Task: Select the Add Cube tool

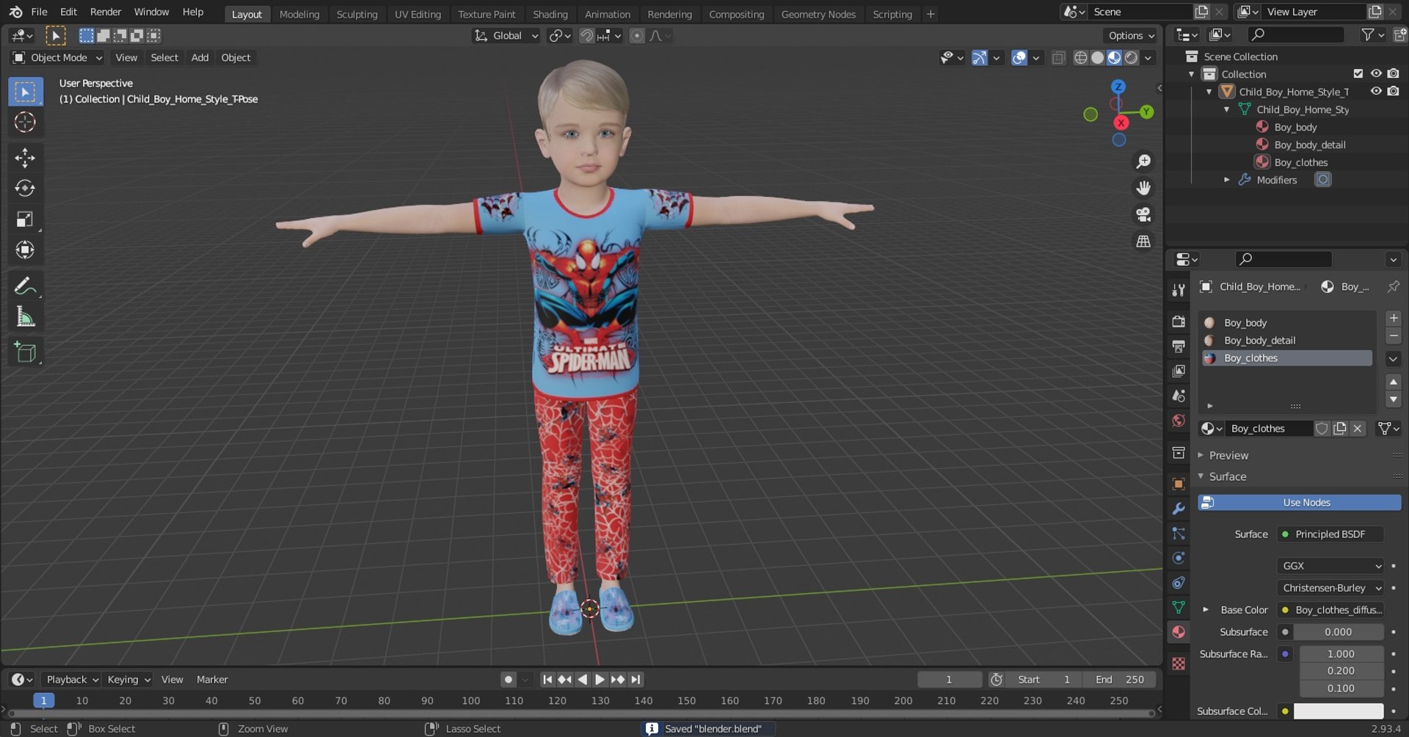Action: coord(25,352)
